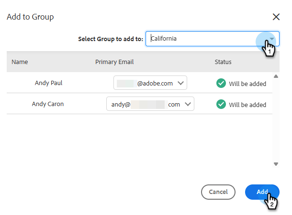Select the Andy Caron name cell
Screen dimensions: 292x215
click(x=49, y=104)
